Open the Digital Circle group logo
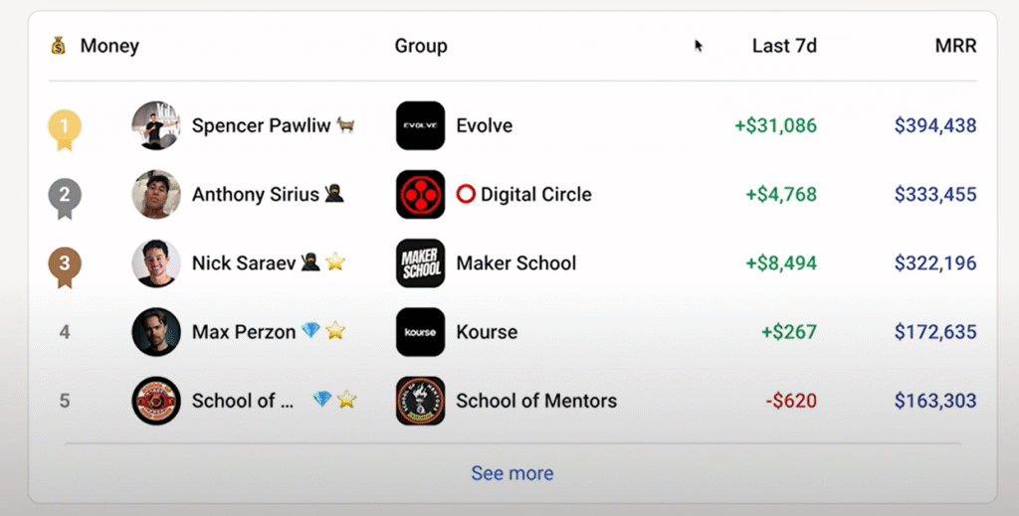 420,195
